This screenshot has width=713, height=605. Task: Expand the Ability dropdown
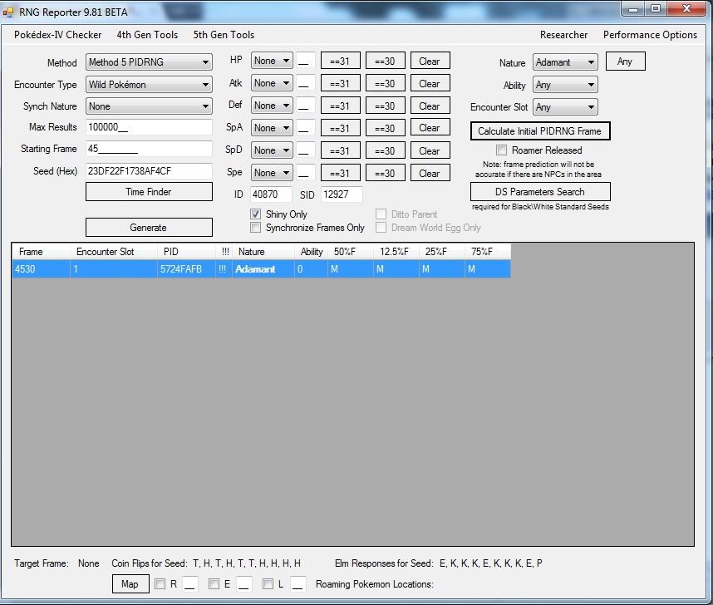pos(565,85)
